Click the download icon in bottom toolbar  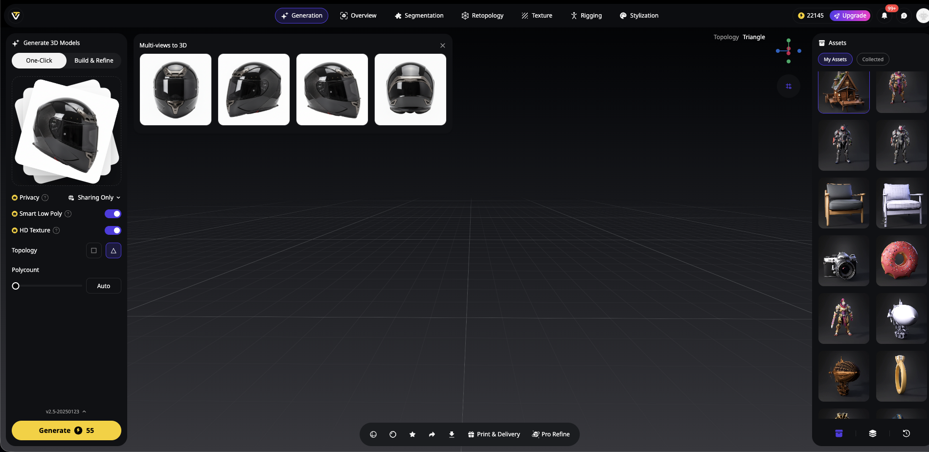452,434
